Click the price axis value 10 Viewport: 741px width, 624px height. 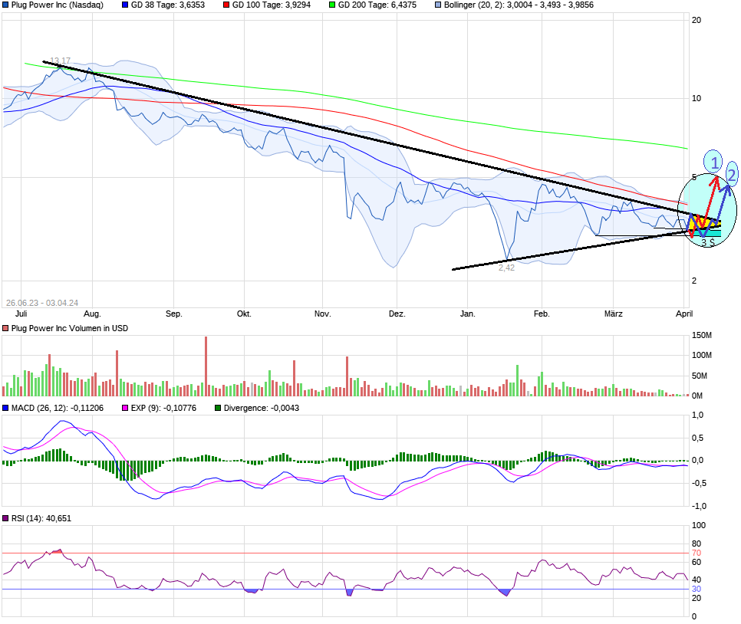pyautogui.click(x=697, y=99)
